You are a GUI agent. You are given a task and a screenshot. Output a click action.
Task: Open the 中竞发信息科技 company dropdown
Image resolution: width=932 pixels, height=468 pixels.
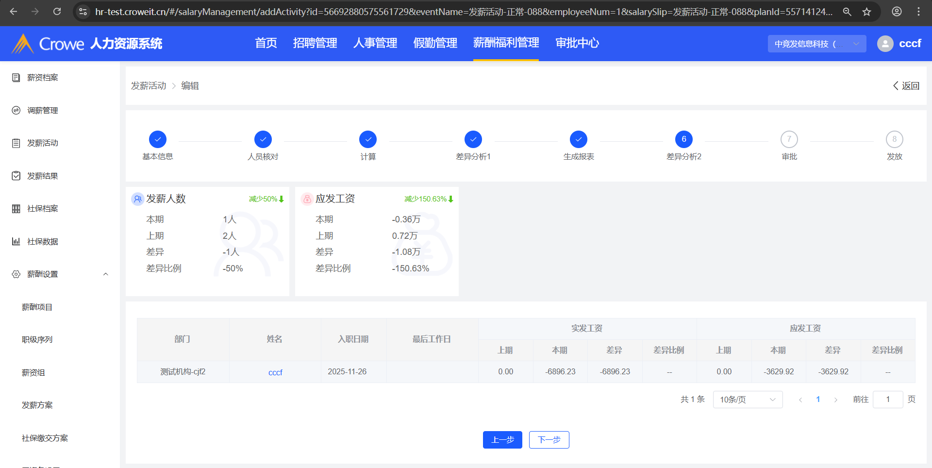[x=816, y=44]
